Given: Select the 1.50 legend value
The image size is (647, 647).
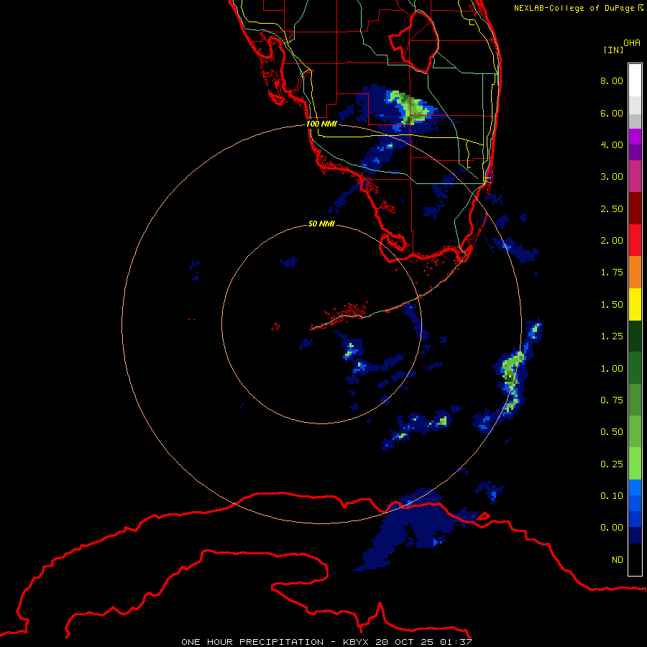Looking at the screenshot, I should (x=611, y=305).
